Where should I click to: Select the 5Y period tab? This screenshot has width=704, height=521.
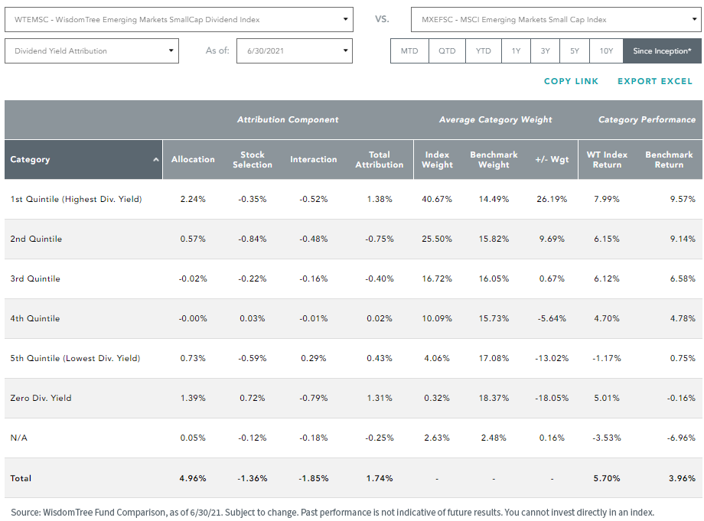[x=575, y=50]
